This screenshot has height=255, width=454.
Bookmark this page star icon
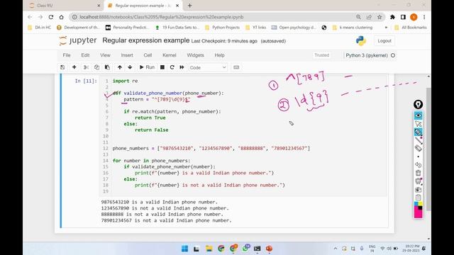(x=380, y=17)
